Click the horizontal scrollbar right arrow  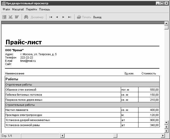[x=163, y=136]
